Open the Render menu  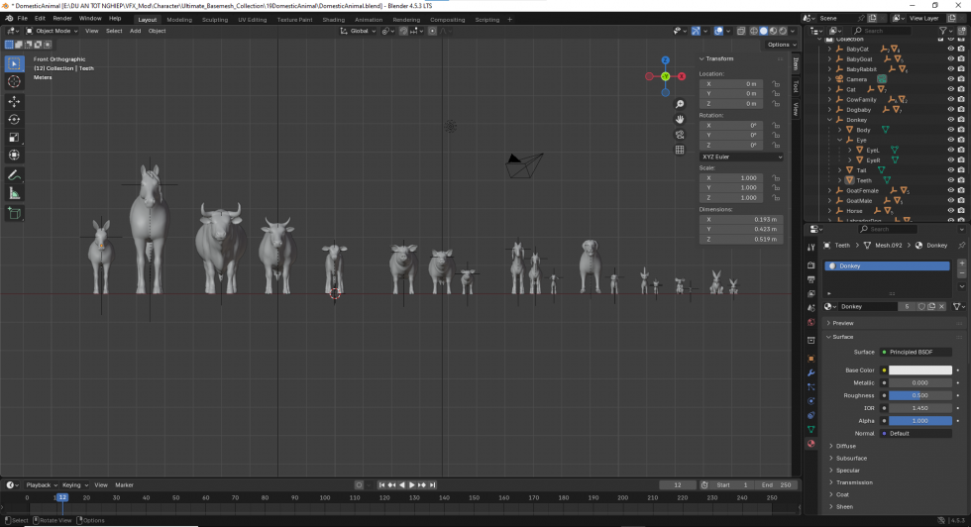pos(61,18)
